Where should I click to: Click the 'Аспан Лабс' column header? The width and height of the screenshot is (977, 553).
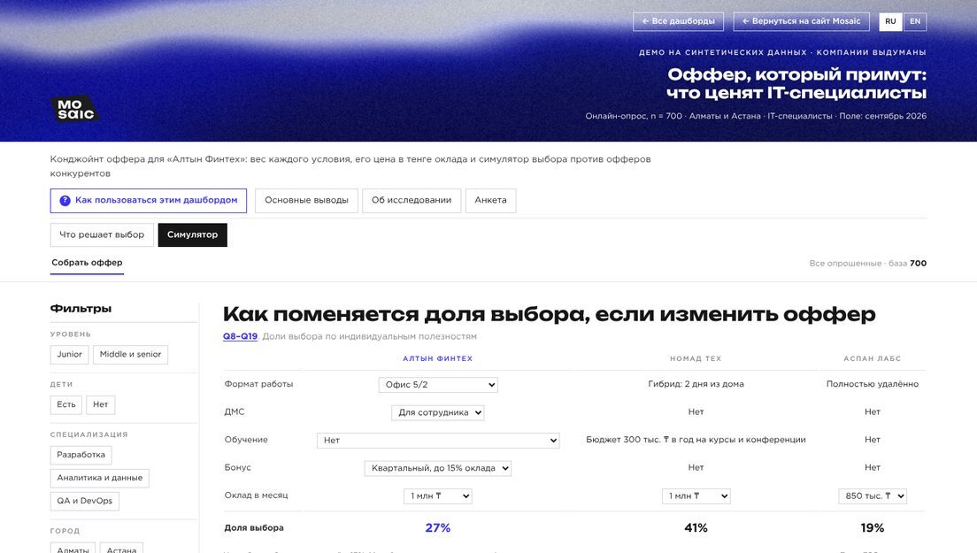click(x=873, y=358)
